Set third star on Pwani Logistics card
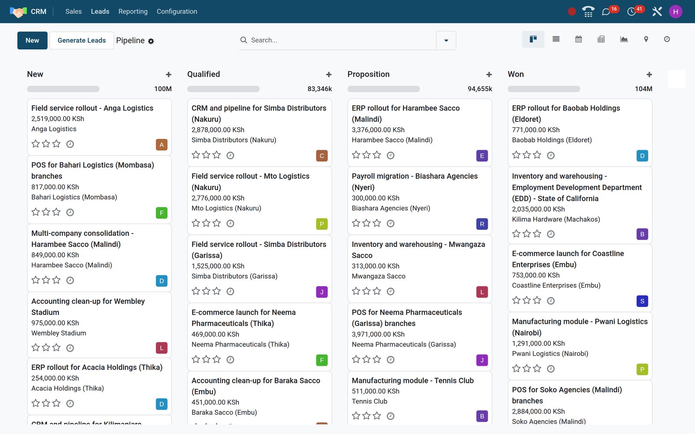Screen dimensions: 695x434 (537, 368)
